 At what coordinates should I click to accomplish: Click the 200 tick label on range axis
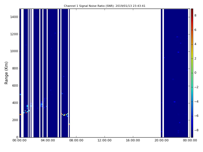pos(15,120)
